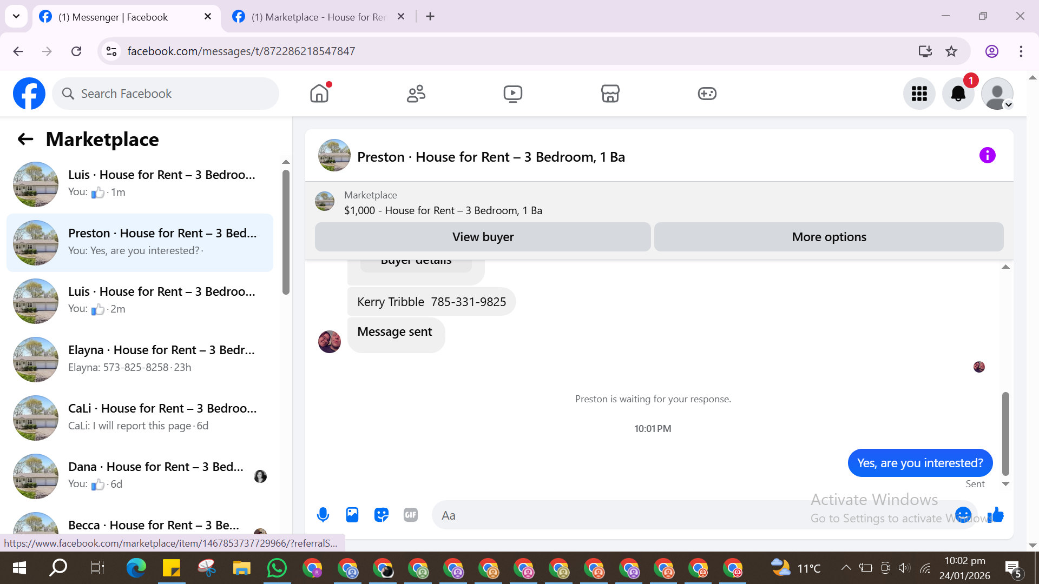
Task: Click the More options button
Action: coord(828,237)
